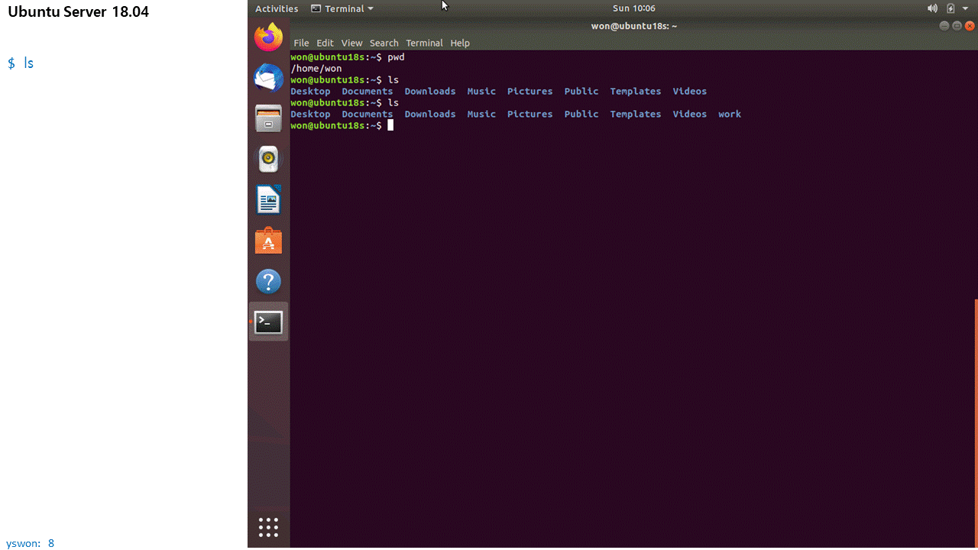
Task: Open the Files manager dock icon
Action: click(x=268, y=118)
